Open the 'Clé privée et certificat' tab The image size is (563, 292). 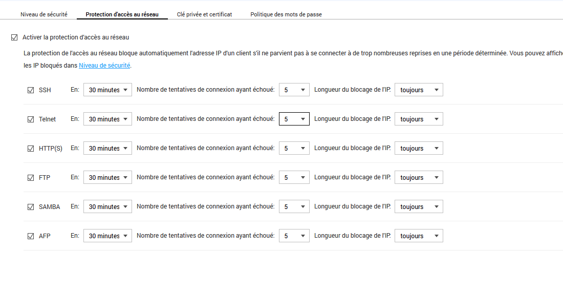coord(204,14)
